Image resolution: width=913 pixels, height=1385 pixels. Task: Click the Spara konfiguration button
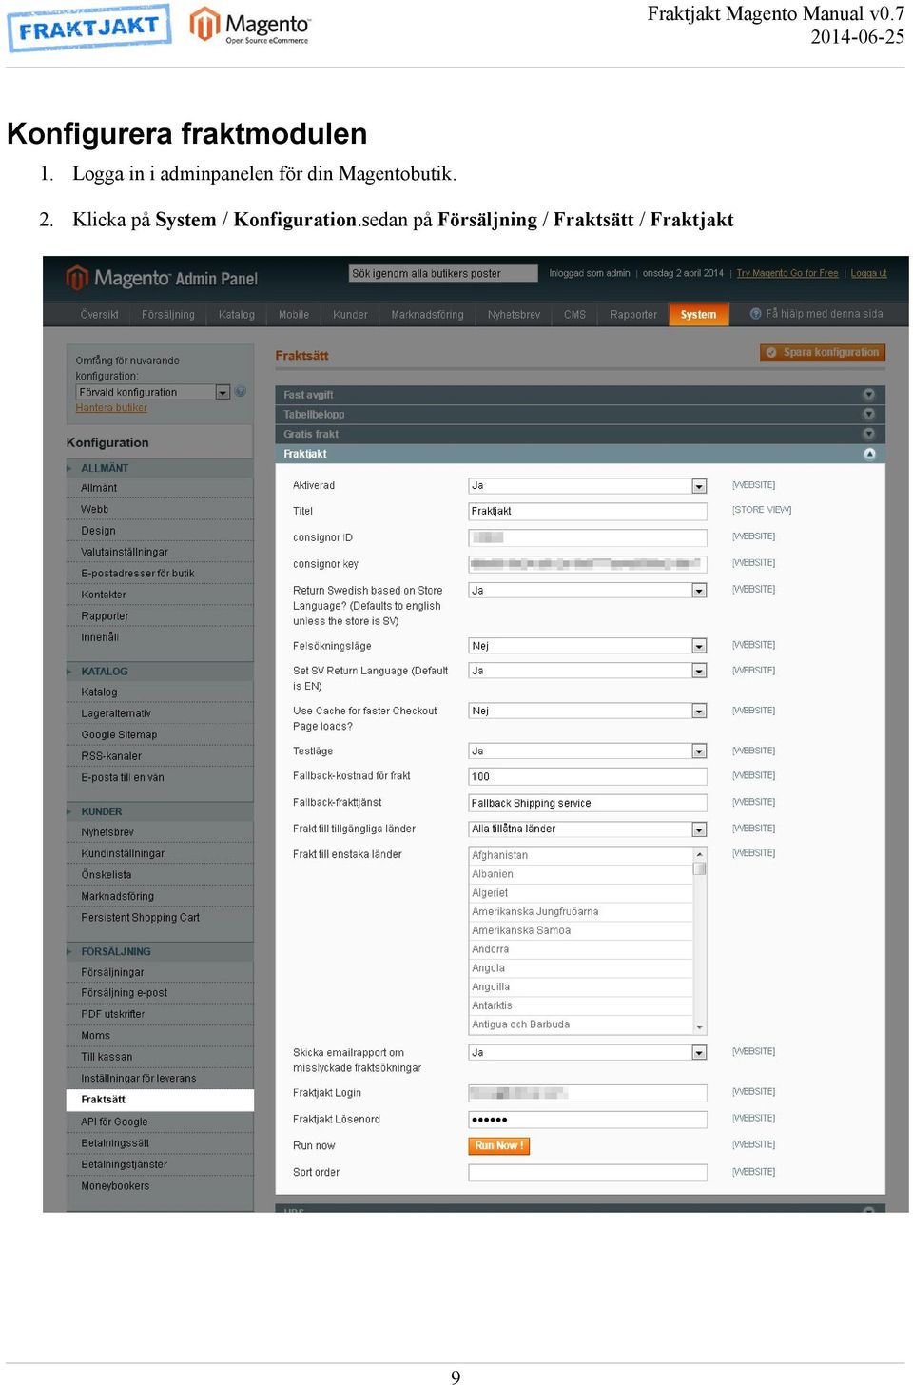coord(823,352)
